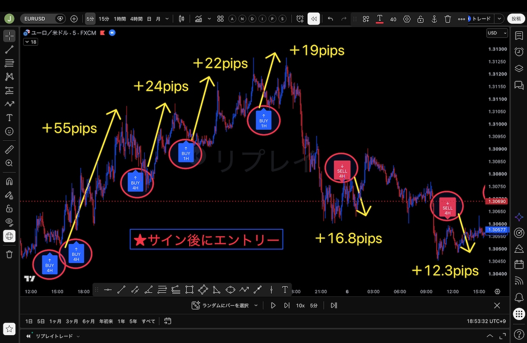Switch to the 4時間 timeframe
Screen dimensions: 527x343
[x=137, y=19]
